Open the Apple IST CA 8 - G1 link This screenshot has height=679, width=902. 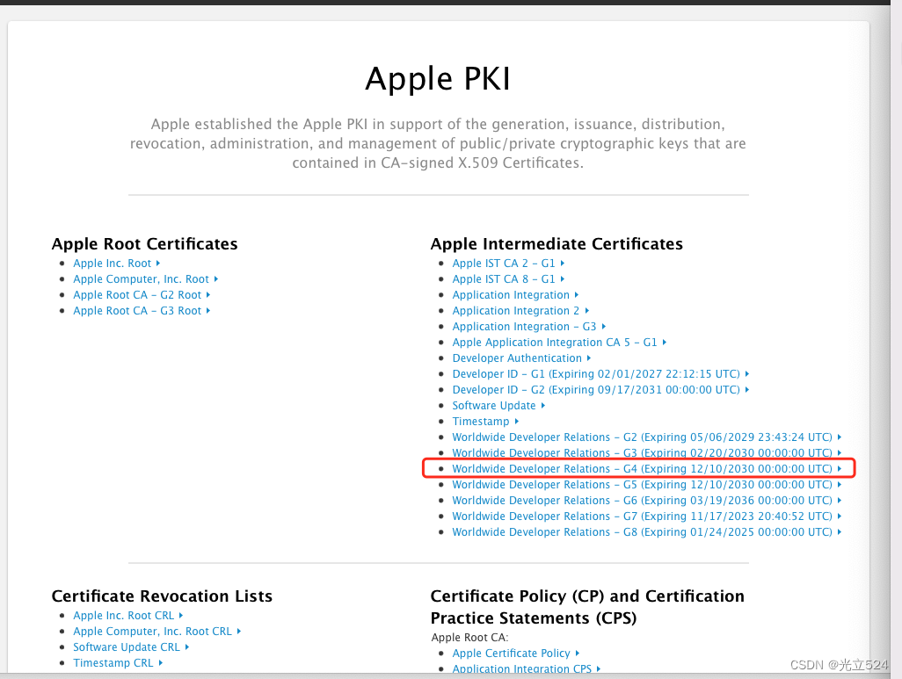(x=503, y=278)
